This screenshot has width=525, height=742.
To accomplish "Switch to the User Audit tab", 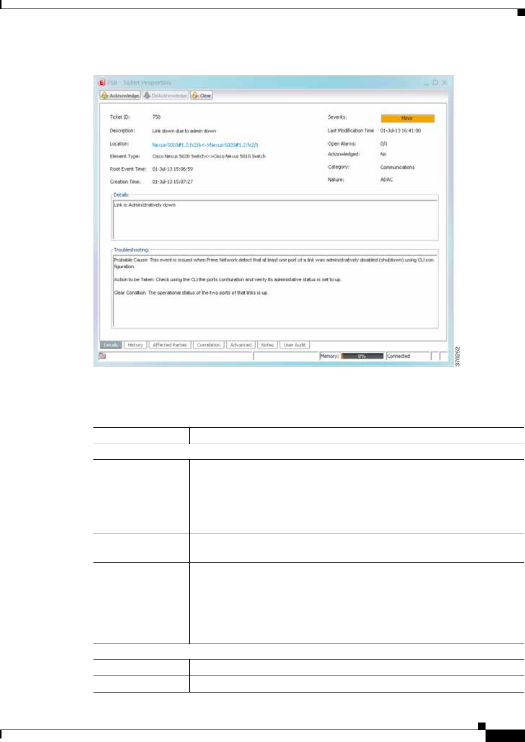I will (294, 345).
